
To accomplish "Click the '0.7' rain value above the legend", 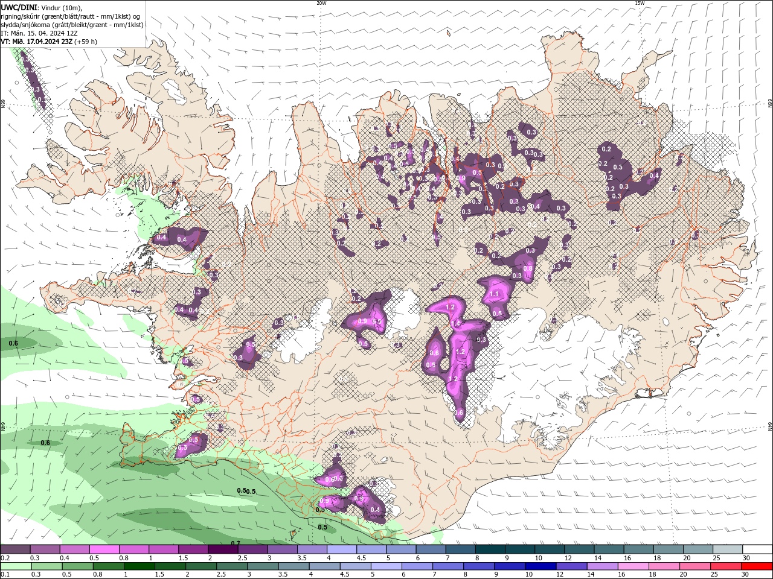I will coord(236,543).
